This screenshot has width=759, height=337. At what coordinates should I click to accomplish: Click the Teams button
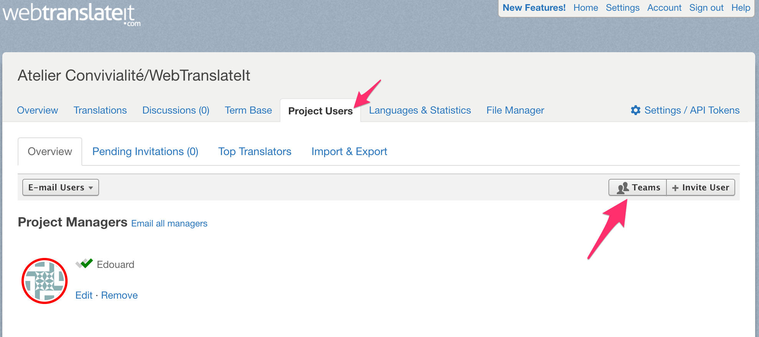coord(638,187)
